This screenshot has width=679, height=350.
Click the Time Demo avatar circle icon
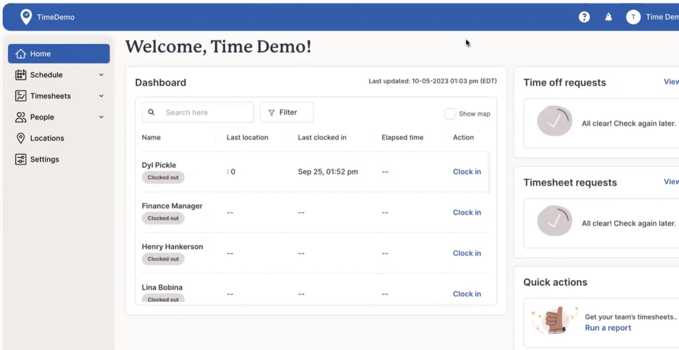[x=633, y=17]
